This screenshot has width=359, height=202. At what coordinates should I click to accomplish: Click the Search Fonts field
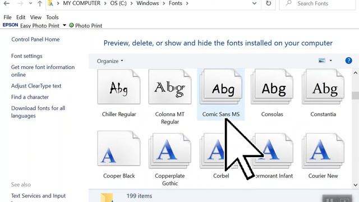(318, 4)
